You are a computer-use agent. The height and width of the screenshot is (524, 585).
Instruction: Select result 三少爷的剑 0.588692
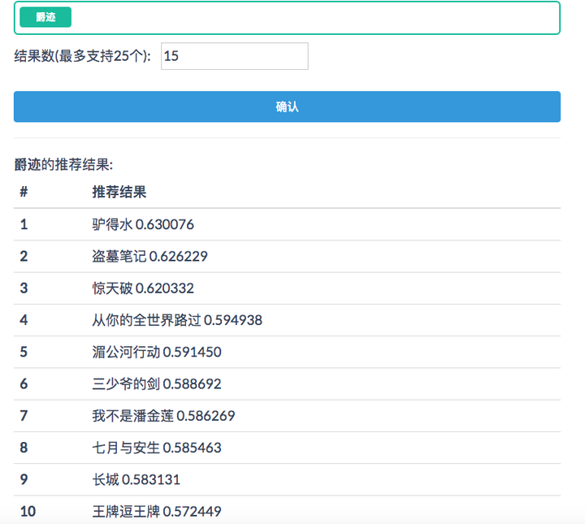[157, 383]
